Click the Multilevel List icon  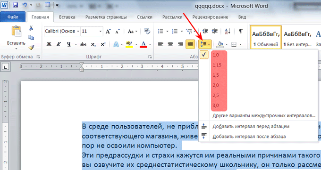pyautogui.click(x=189, y=31)
